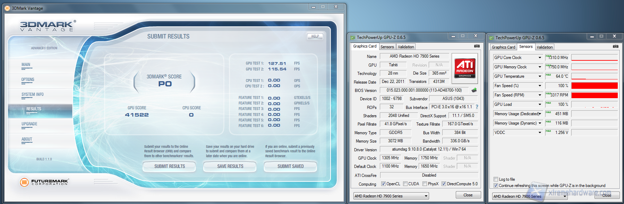Open the GPU Core Clock sensor dropdown
The height and width of the screenshot is (204, 624).
[x=540, y=58]
